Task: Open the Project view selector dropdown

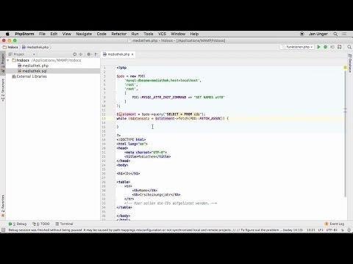Action: pos(22,54)
